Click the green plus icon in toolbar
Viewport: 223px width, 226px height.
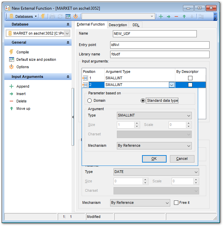(x=161, y=16)
